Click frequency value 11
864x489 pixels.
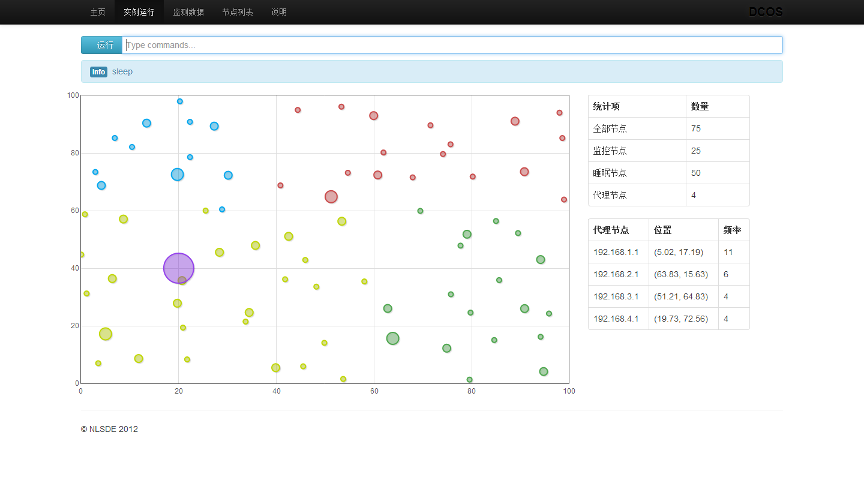coord(728,252)
